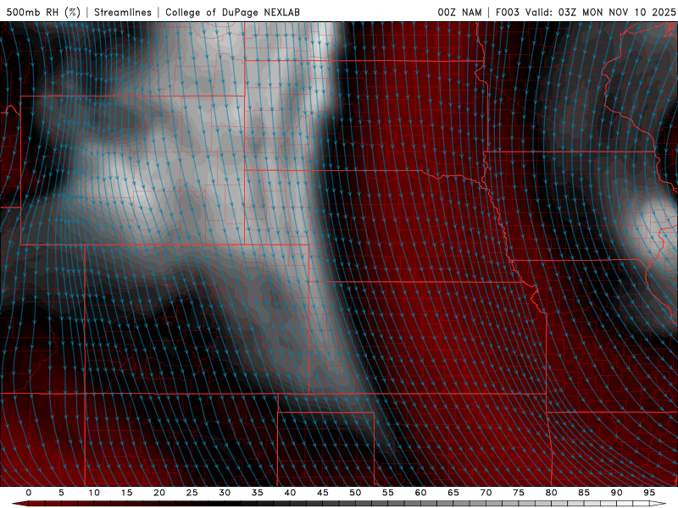Viewport: 678px width, 508px height.
Task: Click the colorbar label "20"
Action: [x=159, y=493]
